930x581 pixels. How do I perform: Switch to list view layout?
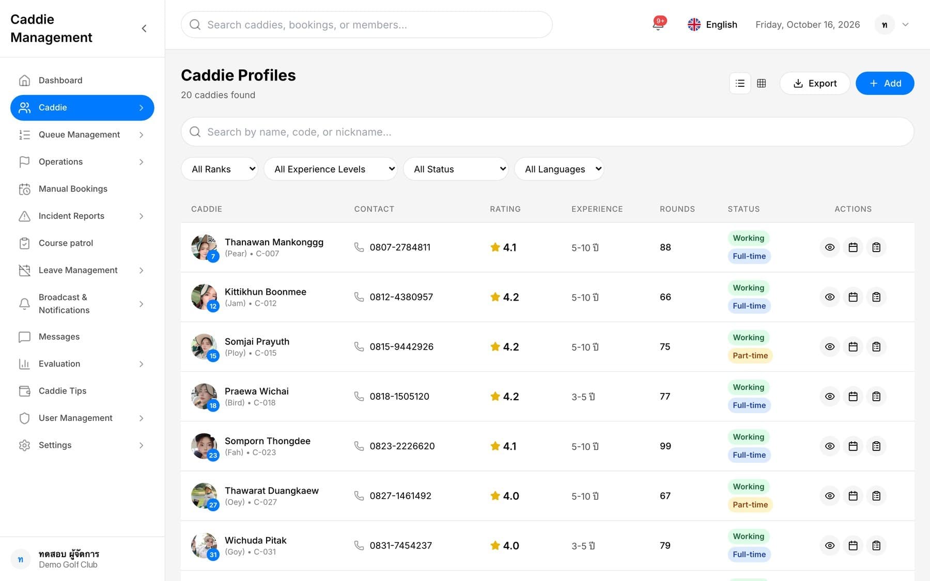(x=740, y=83)
